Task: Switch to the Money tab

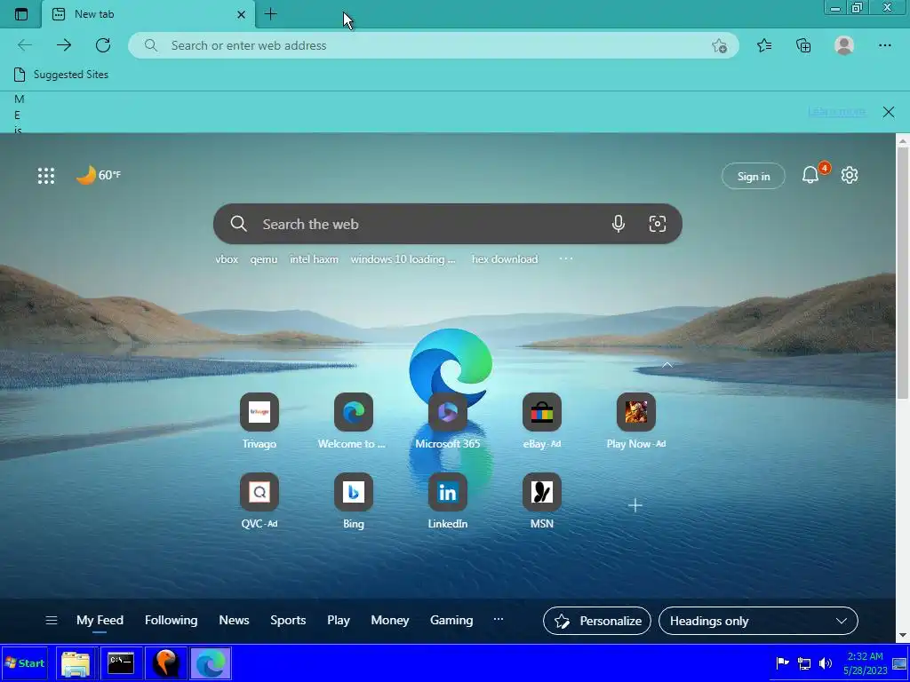Action: [390, 620]
